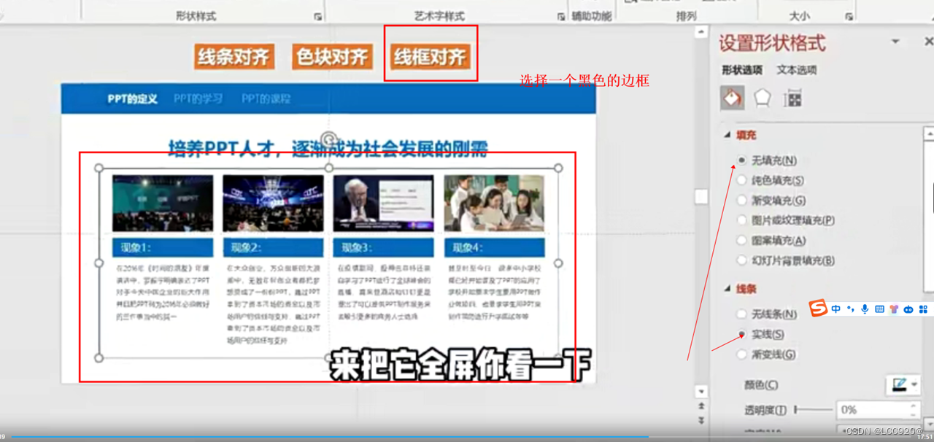Select the 纯色填充(S) solid fill option
The width and height of the screenshot is (934, 442).
click(x=771, y=180)
